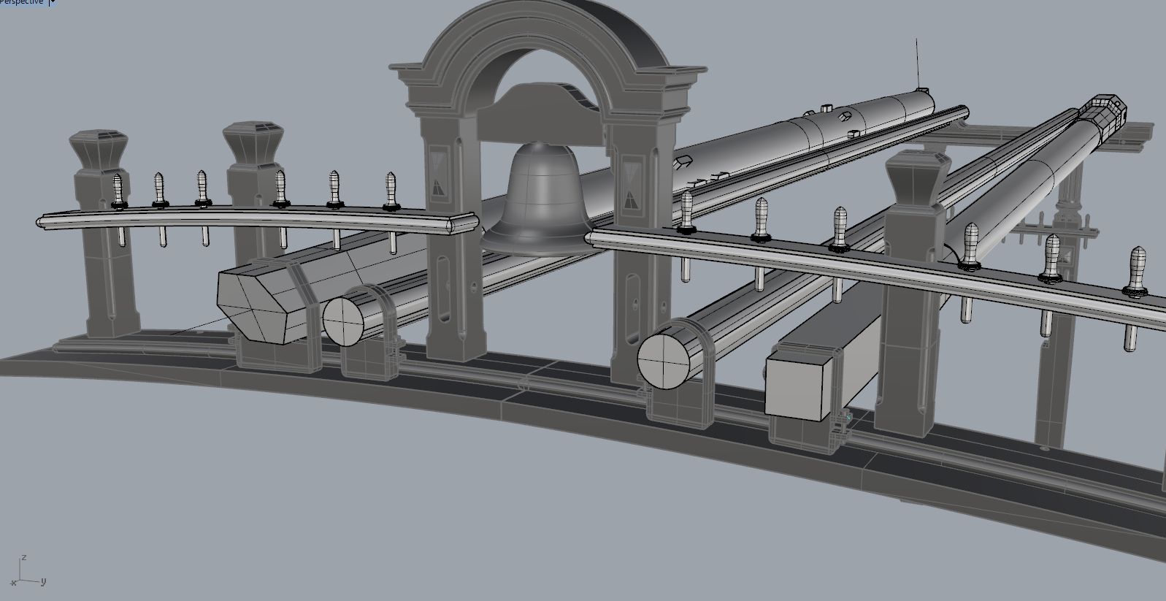Open the Perspective viewport dropdown arrow
The height and width of the screenshot is (601, 1166).
coord(53,2)
